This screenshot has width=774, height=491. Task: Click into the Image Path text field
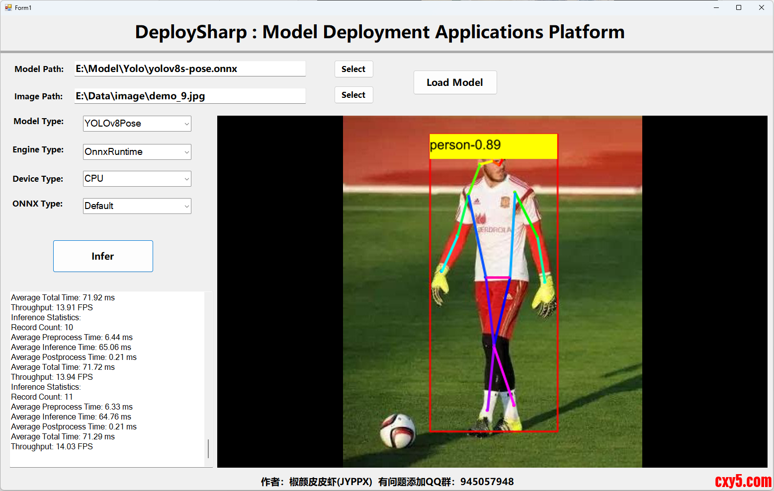(189, 96)
